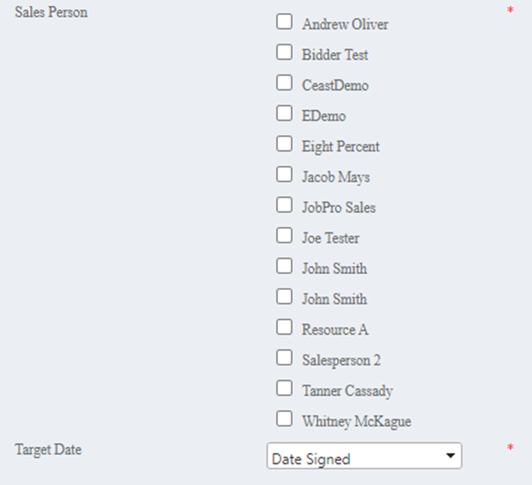532x485 pixels.
Task: Tick the upper John Smith checkbox
Action: pyautogui.click(x=284, y=266)
